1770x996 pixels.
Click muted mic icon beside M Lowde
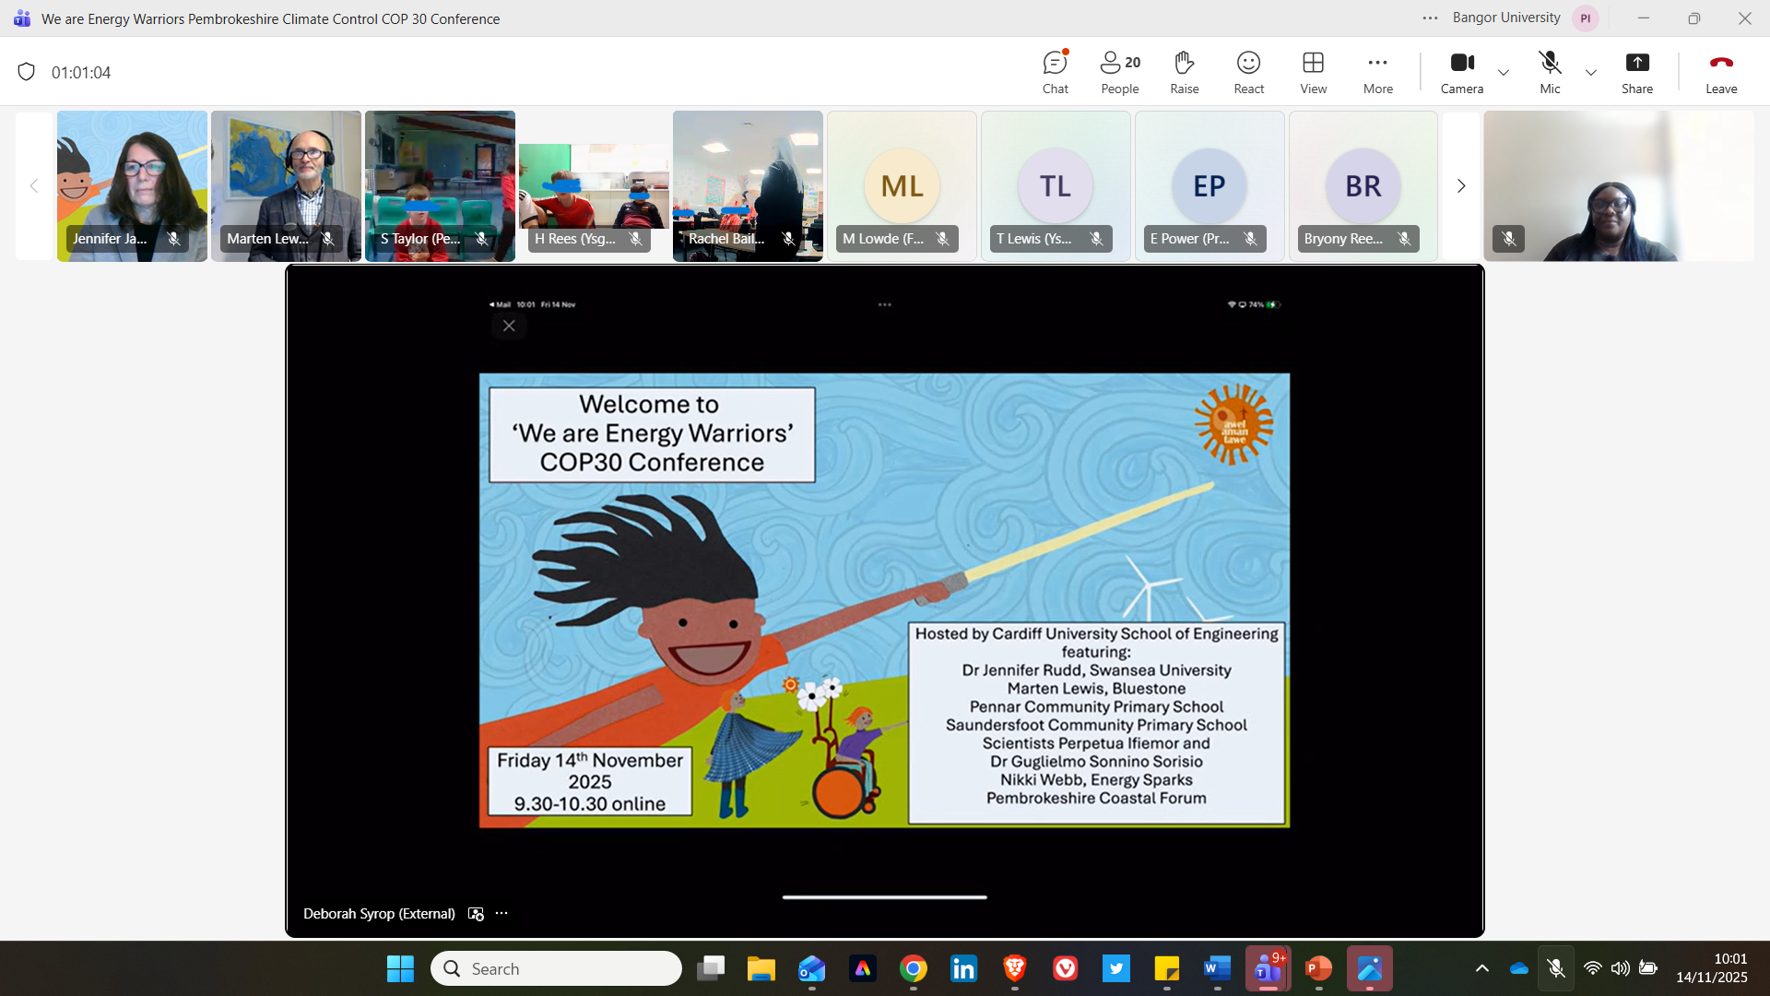point(942,239)
